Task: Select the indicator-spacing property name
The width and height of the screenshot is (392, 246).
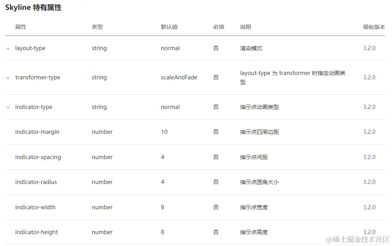Action: click(x=38, y=157)
